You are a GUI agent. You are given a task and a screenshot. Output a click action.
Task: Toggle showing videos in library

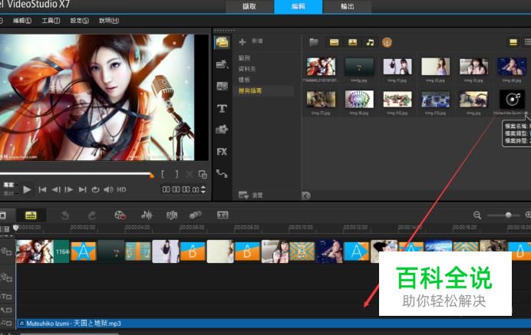334,42
